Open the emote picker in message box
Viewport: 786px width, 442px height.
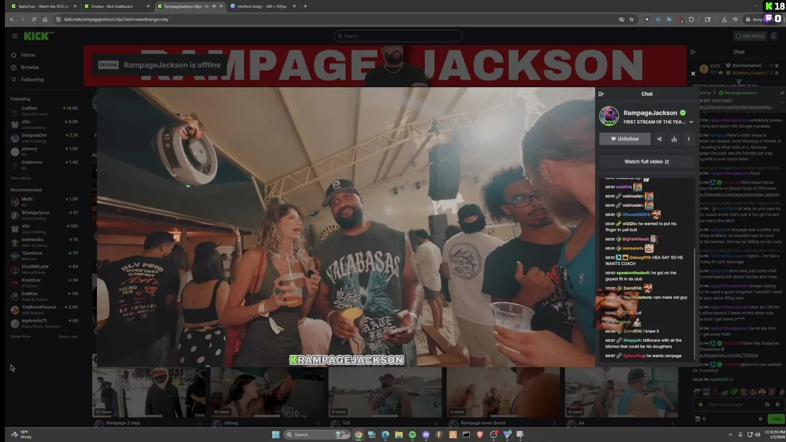pyautogui.click(x=777, y=405)
